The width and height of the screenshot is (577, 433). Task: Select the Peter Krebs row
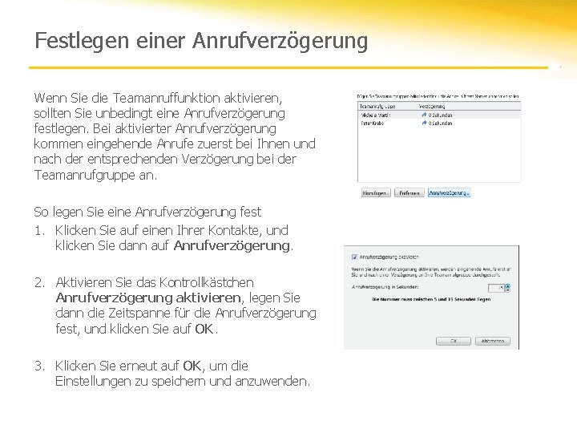pyautogui.click(x=439, y=123)
